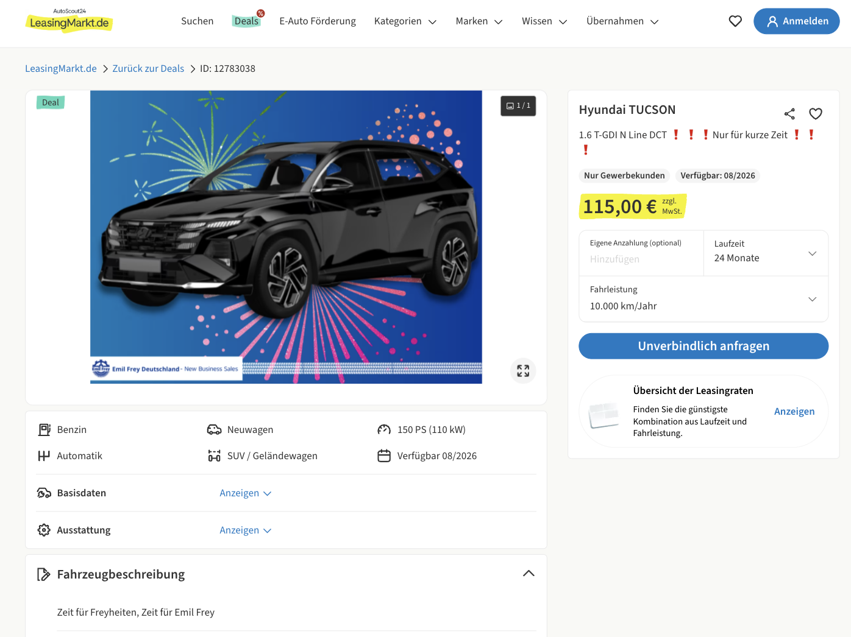
Task: Go back via Zurück zur Deals link
Action: click(x=148, y=69)
